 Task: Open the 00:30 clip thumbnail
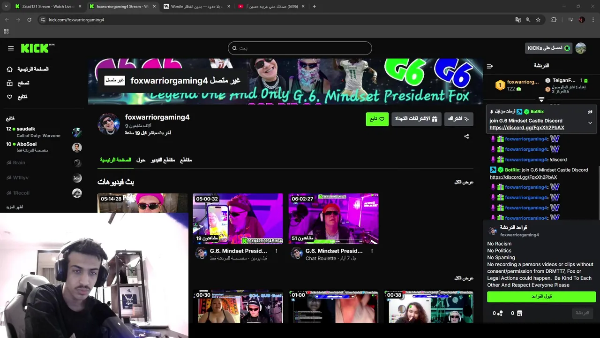click(238, 307)
